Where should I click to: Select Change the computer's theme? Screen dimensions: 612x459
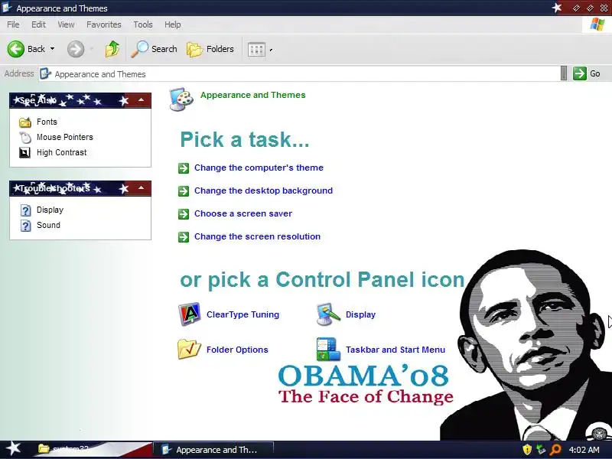[x=259, y=168]
